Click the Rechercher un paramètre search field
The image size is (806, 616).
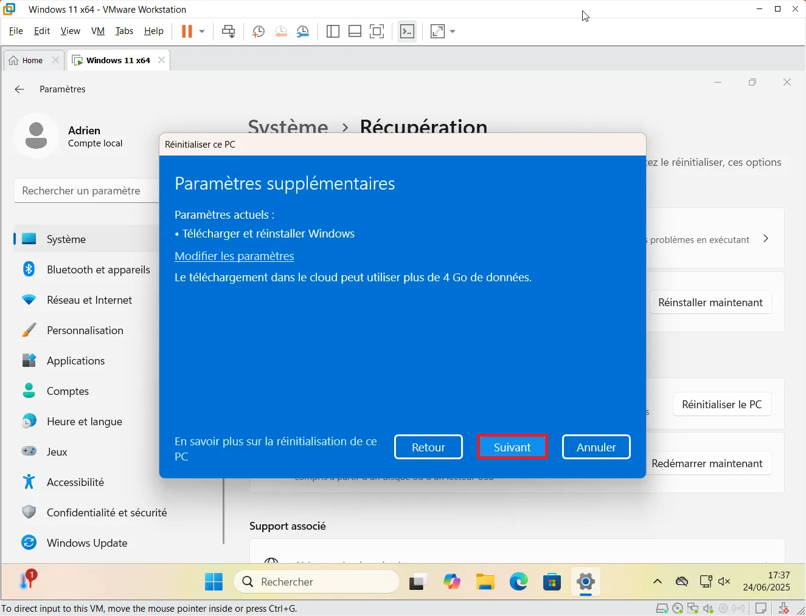click(x=86, y=191)
